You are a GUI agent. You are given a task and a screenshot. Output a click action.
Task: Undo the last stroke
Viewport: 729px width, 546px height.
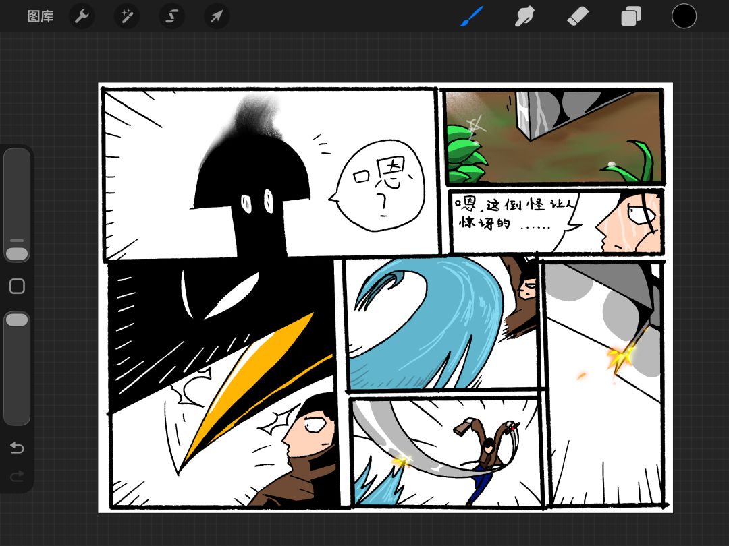pyautogui.click(x=17, y=448)
